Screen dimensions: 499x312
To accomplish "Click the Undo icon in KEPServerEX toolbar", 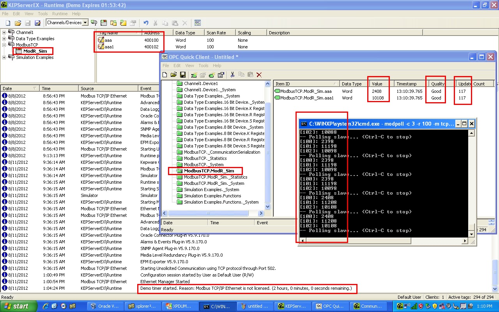I will [146, 23].
